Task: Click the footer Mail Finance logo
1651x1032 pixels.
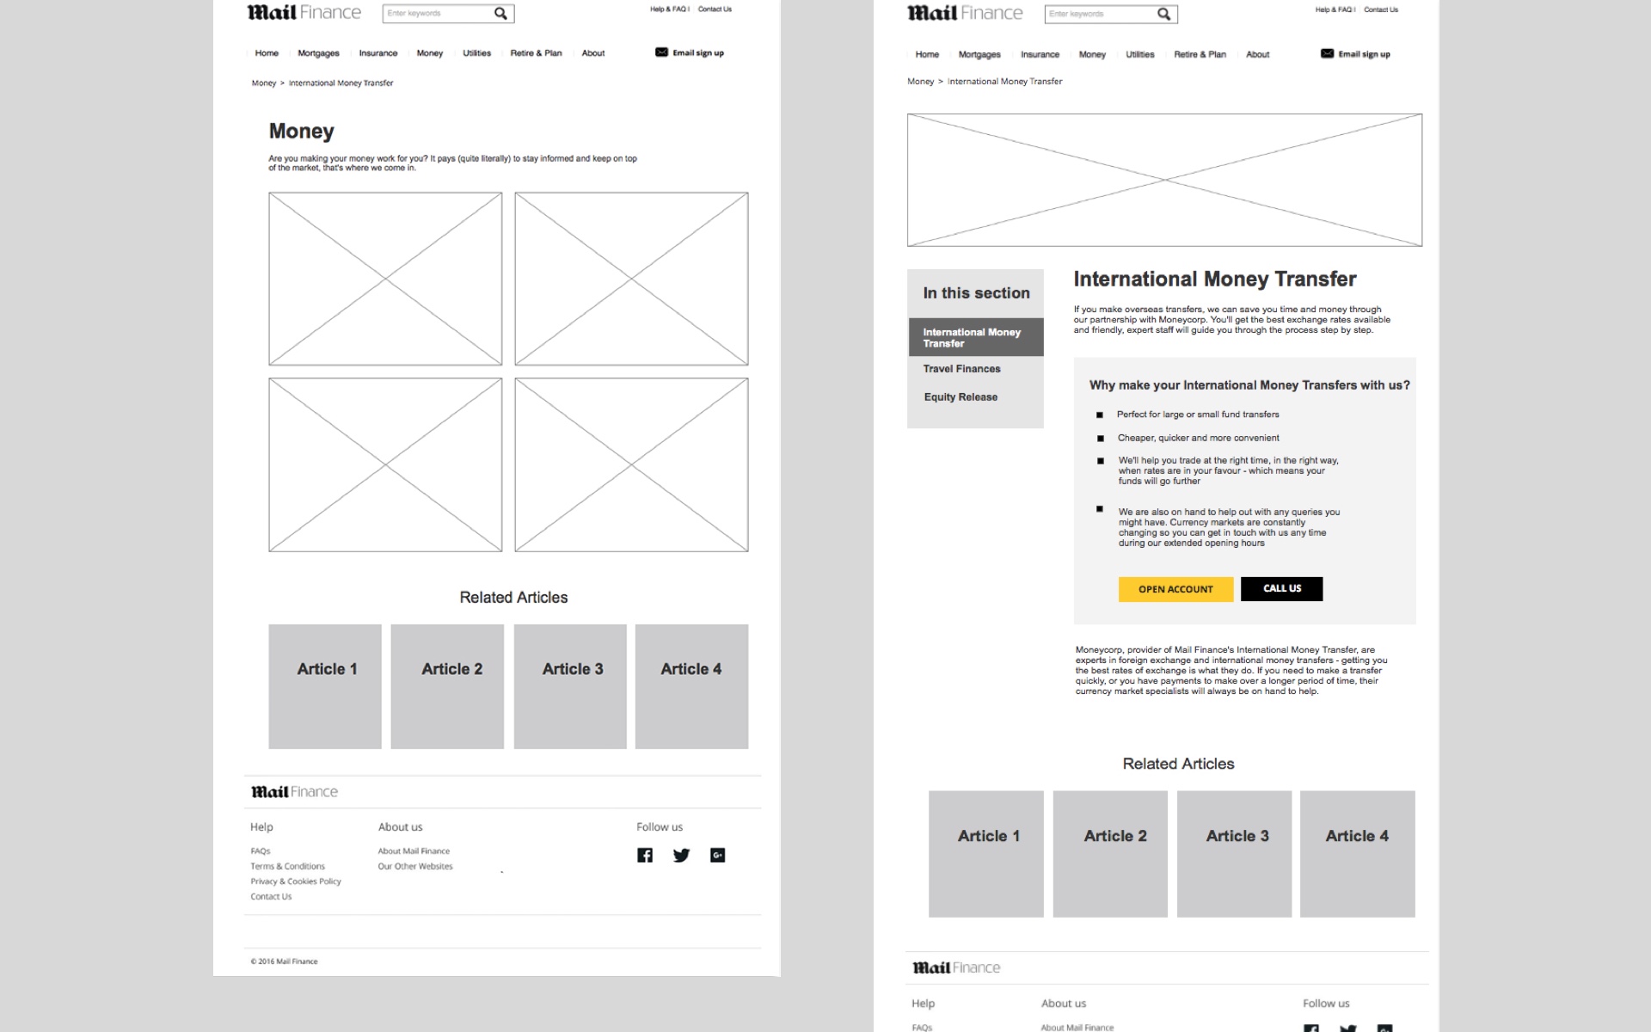Action: click(293, 791)
